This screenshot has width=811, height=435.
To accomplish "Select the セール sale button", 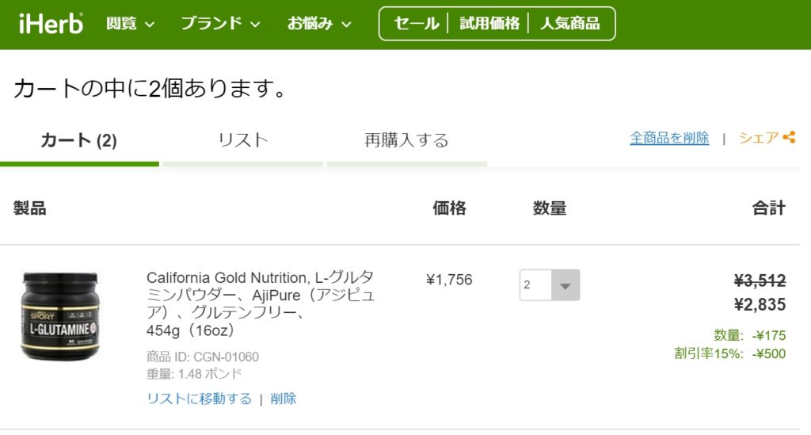I will (416, 23).
